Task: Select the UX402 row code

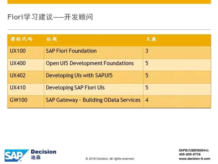Action: (18, 76)
